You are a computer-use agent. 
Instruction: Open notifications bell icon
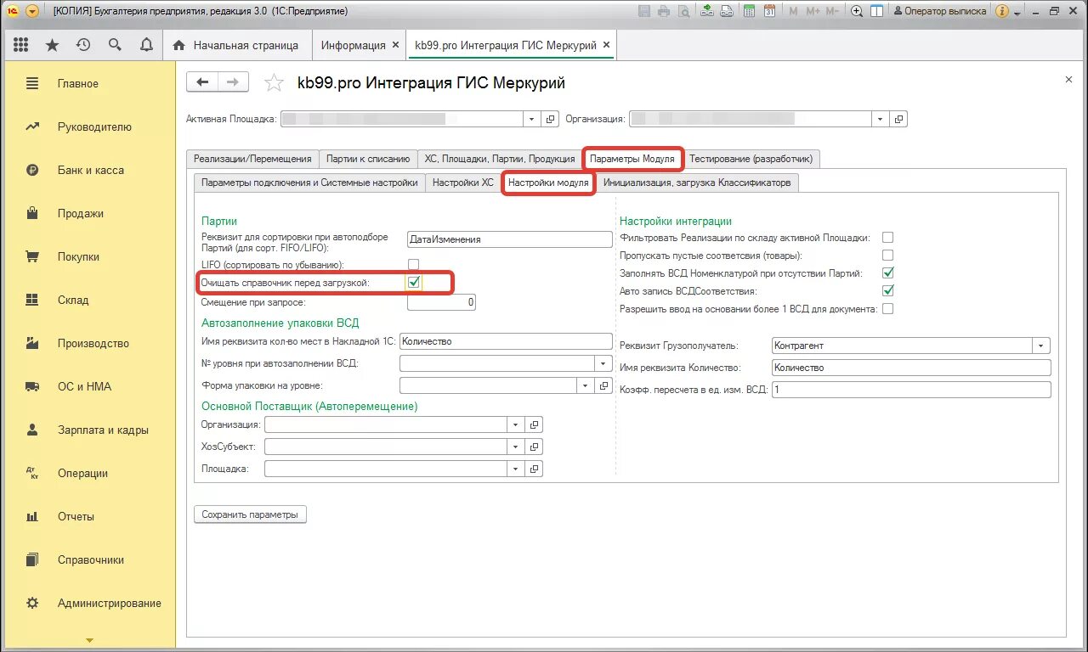click(x=146, y=45)
